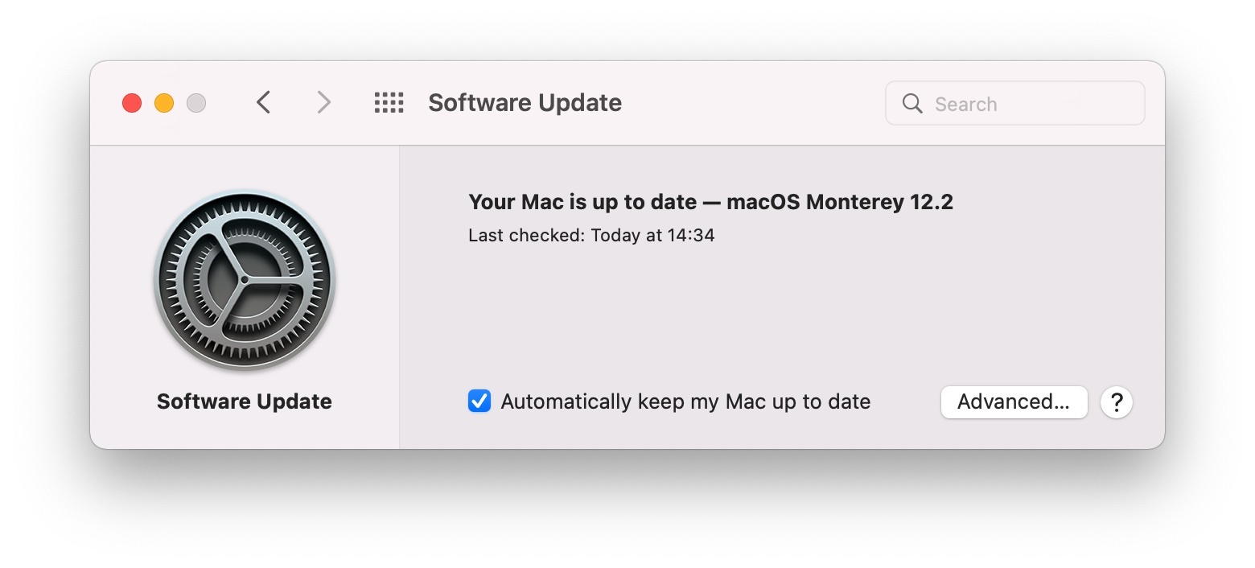This screenshot has height=568, width=1255.
Task: Minimize the window with yellow button
Action: (164, 103)
